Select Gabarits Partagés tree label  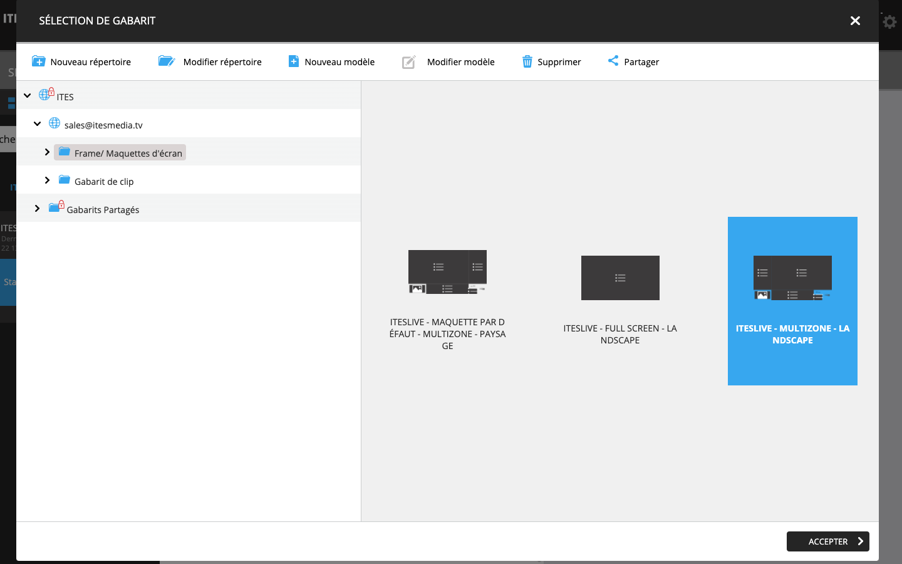(x=103, y=210)
